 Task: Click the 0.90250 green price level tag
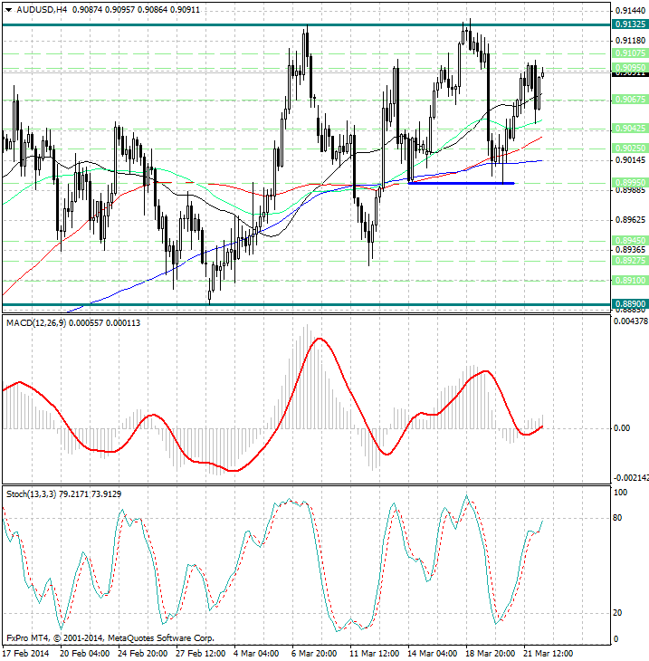coord(628,148)
